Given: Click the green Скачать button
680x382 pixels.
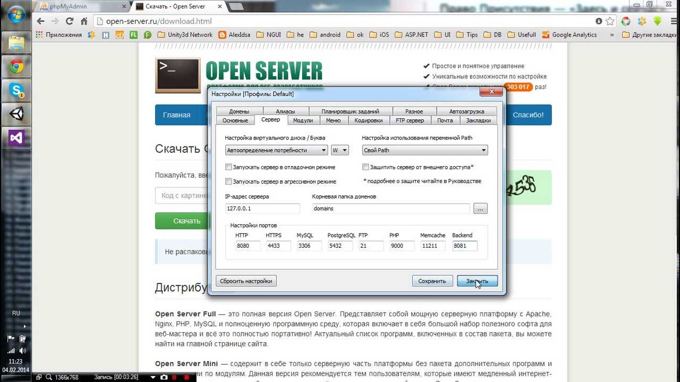Looking at the screenshot, I should click(186, 221).
